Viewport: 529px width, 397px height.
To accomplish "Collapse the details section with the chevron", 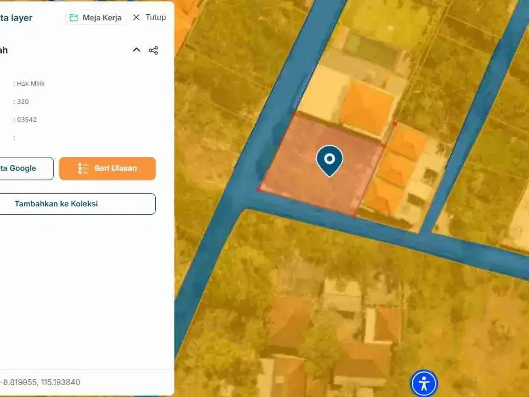I will pos(136,50).
